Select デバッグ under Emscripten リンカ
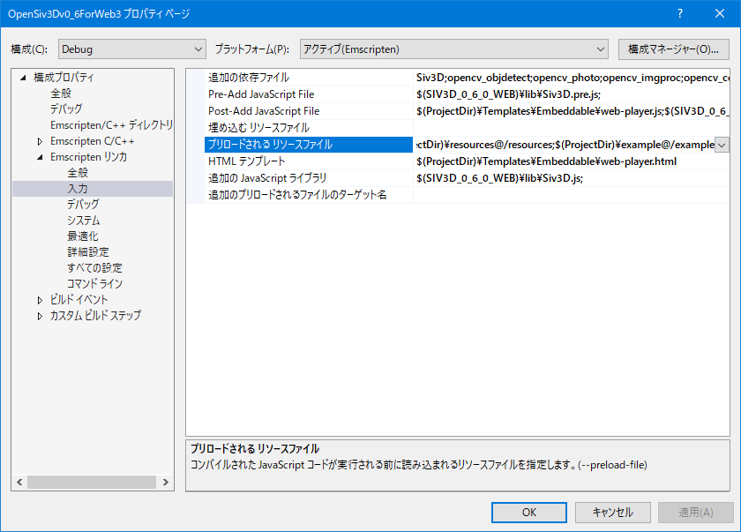The image size is (741, 532). point(83,205)
